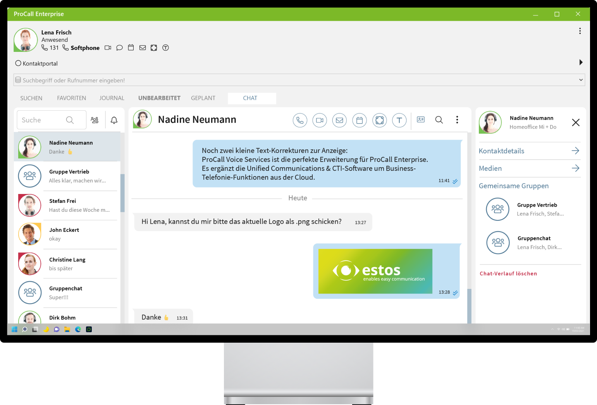
Task: Open email icon in profile header
Action: 143,48
